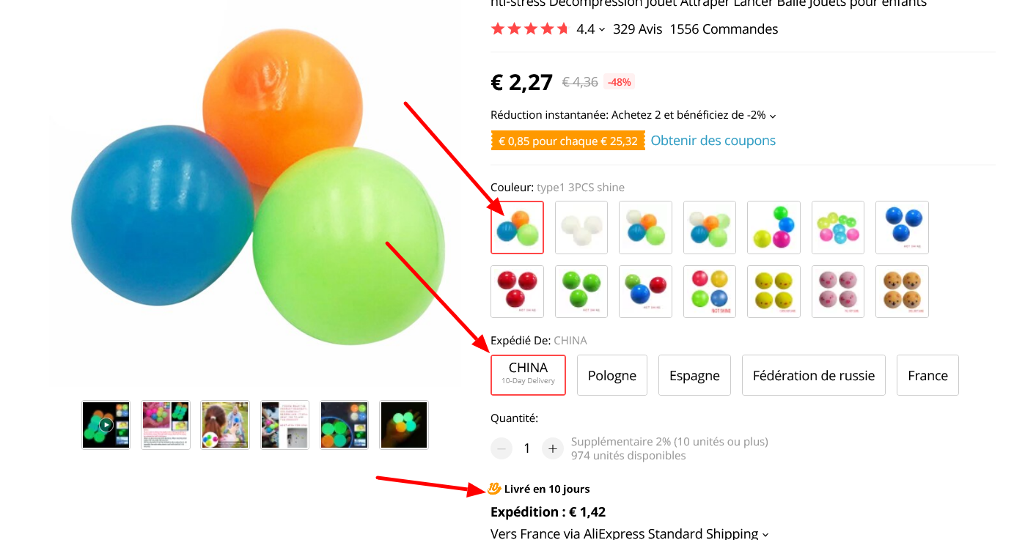Image resolution: width=1014 pixels, height=540 pixels.
Task: Click the orange coupon offer badge
Action: coord(568,141)
